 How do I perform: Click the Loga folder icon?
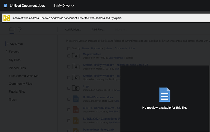pyautogui.click(x=76, y=88)
